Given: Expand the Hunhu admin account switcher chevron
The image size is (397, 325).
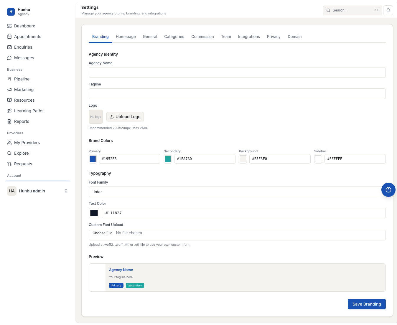Looking at the screenshot, I should click(x=66, y=191).
